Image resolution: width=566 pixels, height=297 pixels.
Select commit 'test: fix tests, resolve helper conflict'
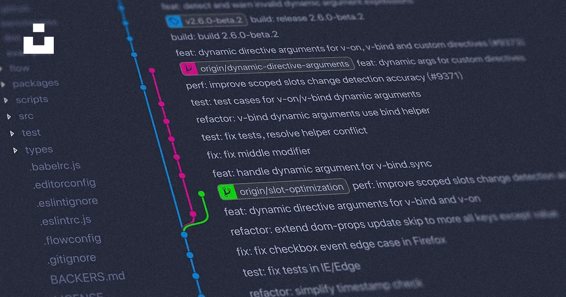284,133
